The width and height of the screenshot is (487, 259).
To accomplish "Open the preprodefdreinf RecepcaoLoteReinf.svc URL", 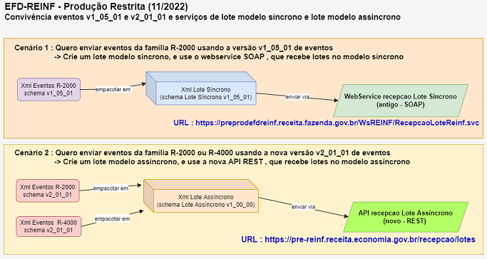I will pyautogui.click(x=326, y=123).
